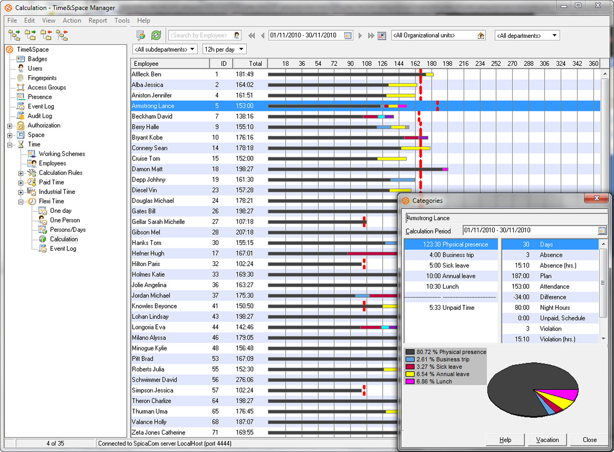614x452 pixels.
Task: Expand the Space tree node
Action: point(10,135)
